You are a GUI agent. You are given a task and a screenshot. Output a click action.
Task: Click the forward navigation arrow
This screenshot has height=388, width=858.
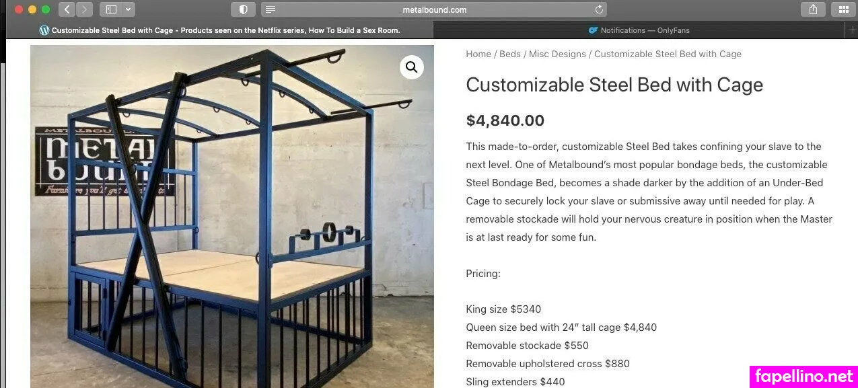point(84,9)
